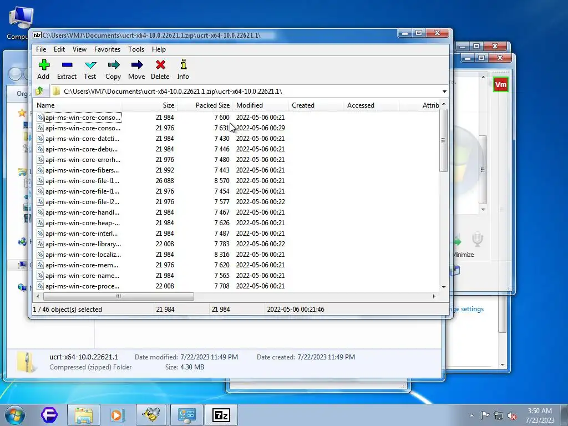Click the 8 316 packed size cell
This screenshot has height=426, width=568.
(222, 254)
